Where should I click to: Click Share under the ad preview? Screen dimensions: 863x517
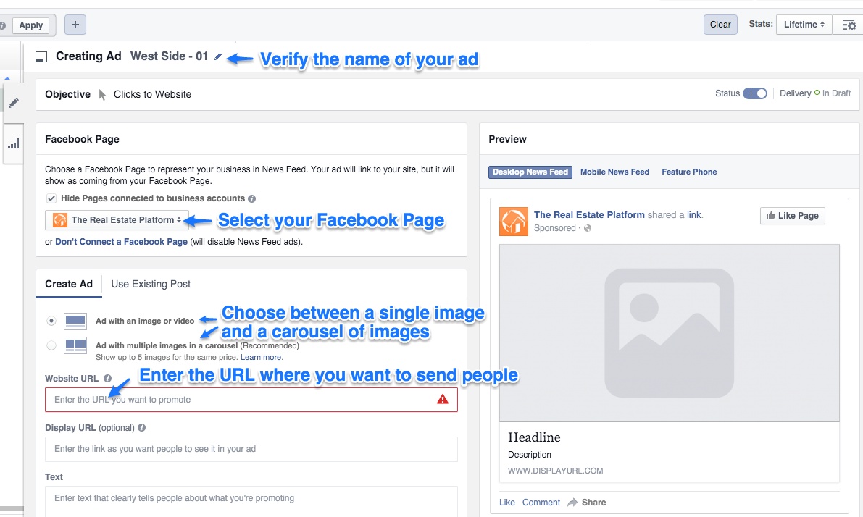point(587,502)
